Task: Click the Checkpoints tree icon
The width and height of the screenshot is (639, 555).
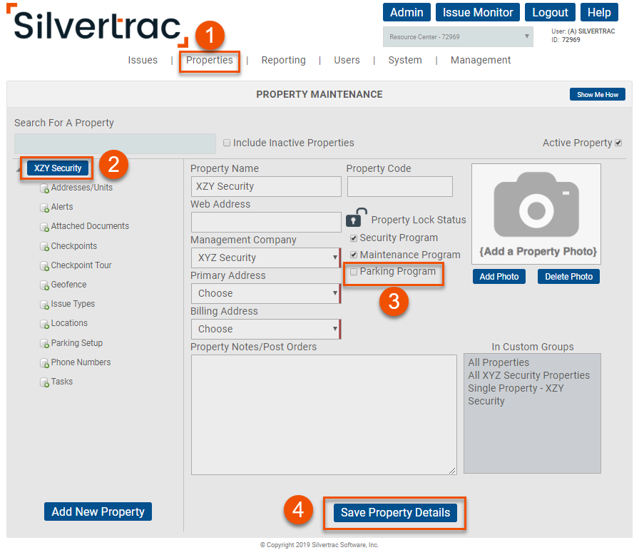Action: (44, 247)
